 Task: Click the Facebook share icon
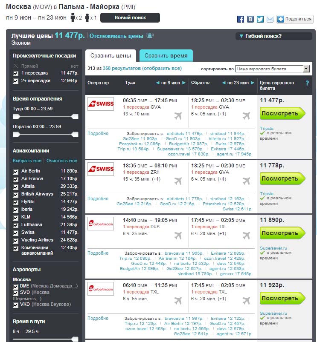pyautogui.click(x=241, y=19)
